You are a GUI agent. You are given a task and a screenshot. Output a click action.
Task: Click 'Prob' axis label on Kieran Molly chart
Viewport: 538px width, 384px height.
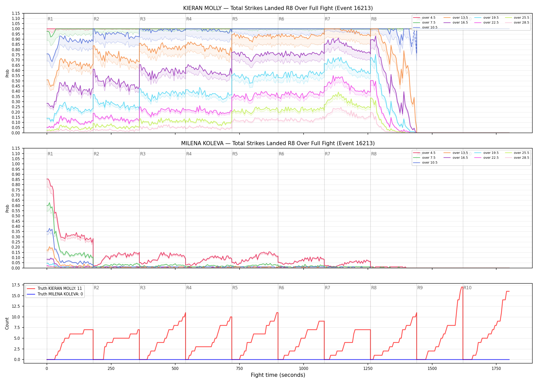click(x=7, y=73)
